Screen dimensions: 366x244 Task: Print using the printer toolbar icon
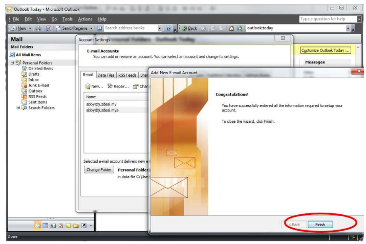click(x=38, y=28)
